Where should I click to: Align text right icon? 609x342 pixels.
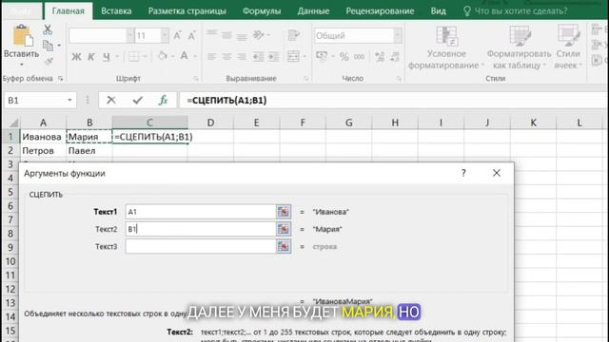click(242, 57)
